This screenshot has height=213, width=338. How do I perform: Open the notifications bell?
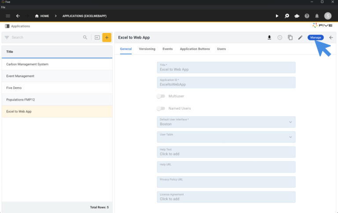(x=316, y=16)
